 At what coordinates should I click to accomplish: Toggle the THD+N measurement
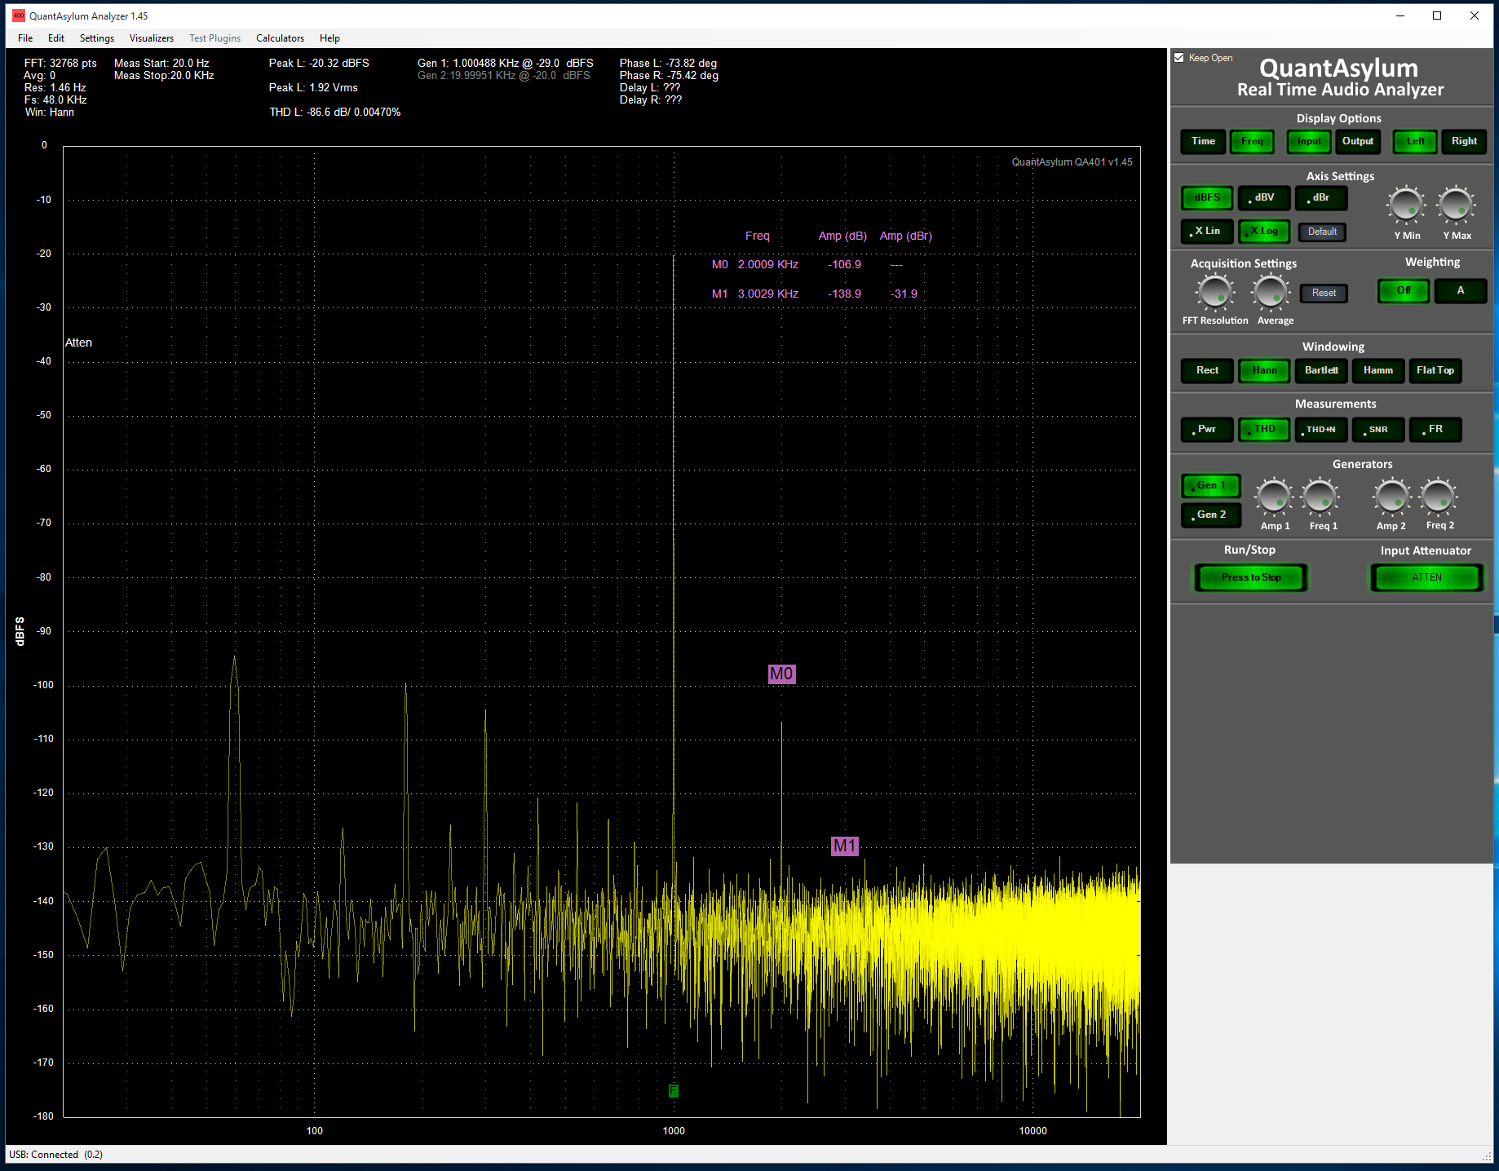coord(1321,429)
